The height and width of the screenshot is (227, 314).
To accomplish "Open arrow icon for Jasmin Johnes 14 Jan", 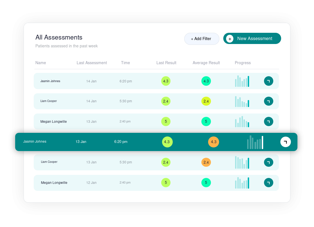I will click(269, 81).
